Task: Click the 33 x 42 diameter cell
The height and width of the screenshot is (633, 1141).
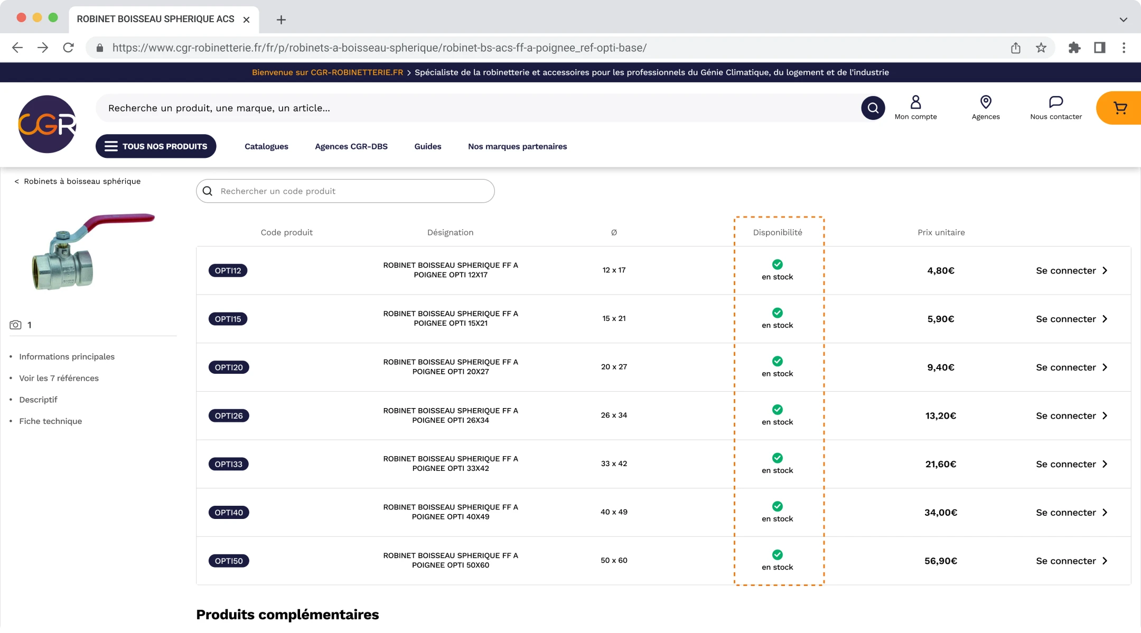Action: point(614,464)
